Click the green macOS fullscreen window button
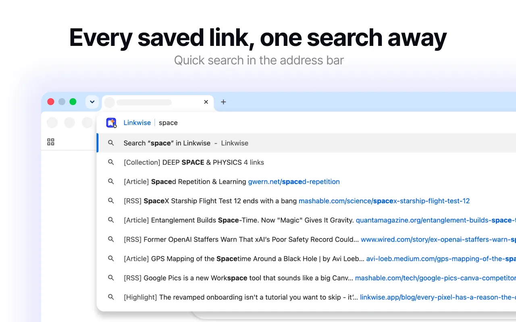Screen dimensions: 516x322 (73, 102)
